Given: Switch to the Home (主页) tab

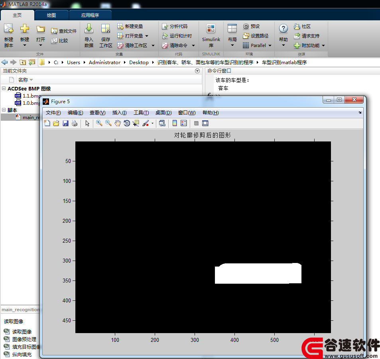Looking at the screenshot, I should [x=17, y=15].
